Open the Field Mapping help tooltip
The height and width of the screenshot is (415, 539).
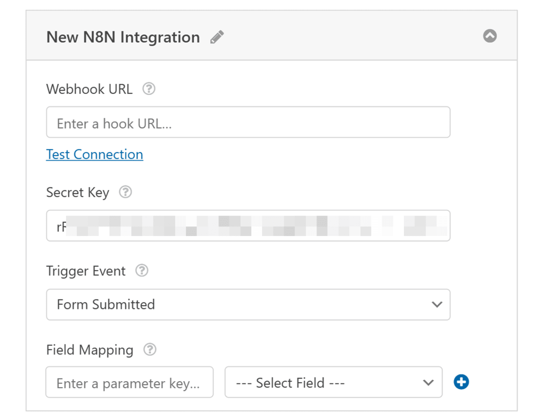(x=150, y=350)
